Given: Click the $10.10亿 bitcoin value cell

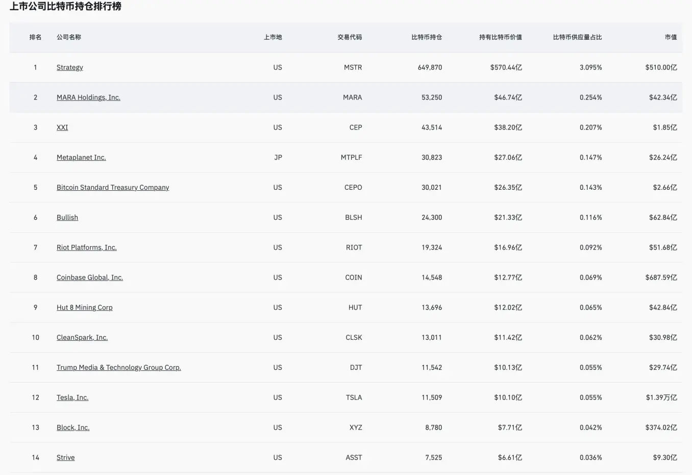Looking at the screenshot, I should tap(508, 397).
